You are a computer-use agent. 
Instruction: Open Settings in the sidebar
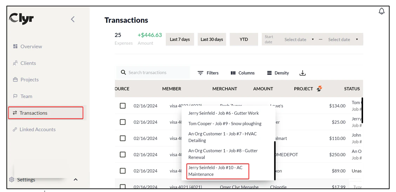(x=22, y=180)
